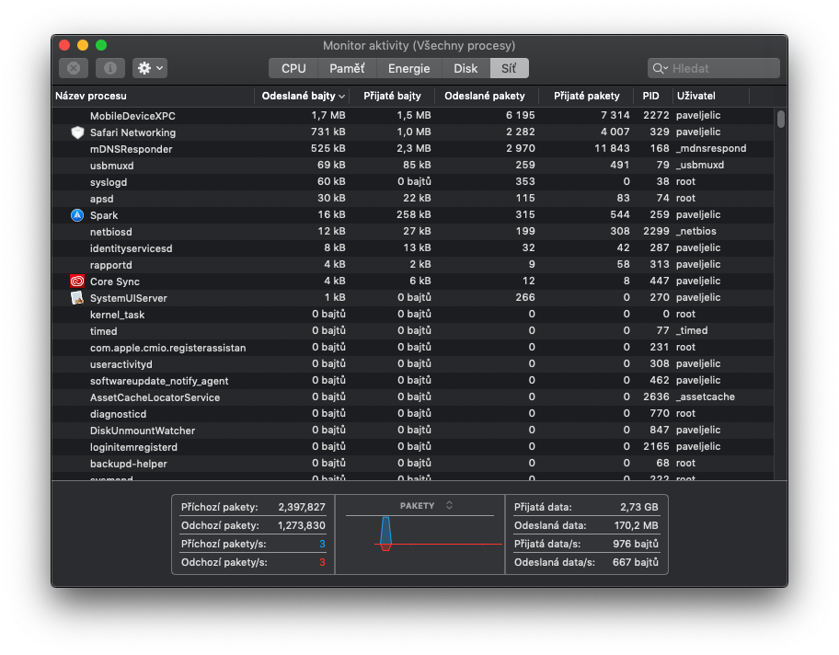Image resolution: width=839 pixels, height=655 pixels.
Task: Click the Spark app icon
Action: (77, 215)
